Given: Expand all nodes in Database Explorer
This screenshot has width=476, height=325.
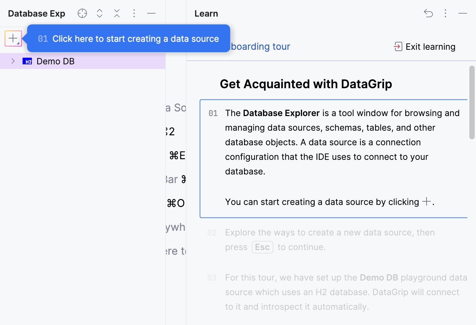Looking at the screenshot, I should [x=100, y=13].
